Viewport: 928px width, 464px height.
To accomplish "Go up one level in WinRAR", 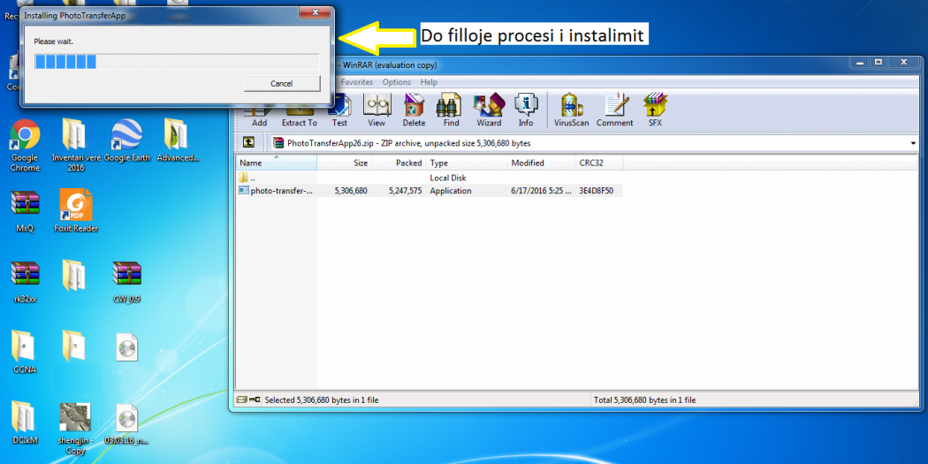I will [249, 142].
